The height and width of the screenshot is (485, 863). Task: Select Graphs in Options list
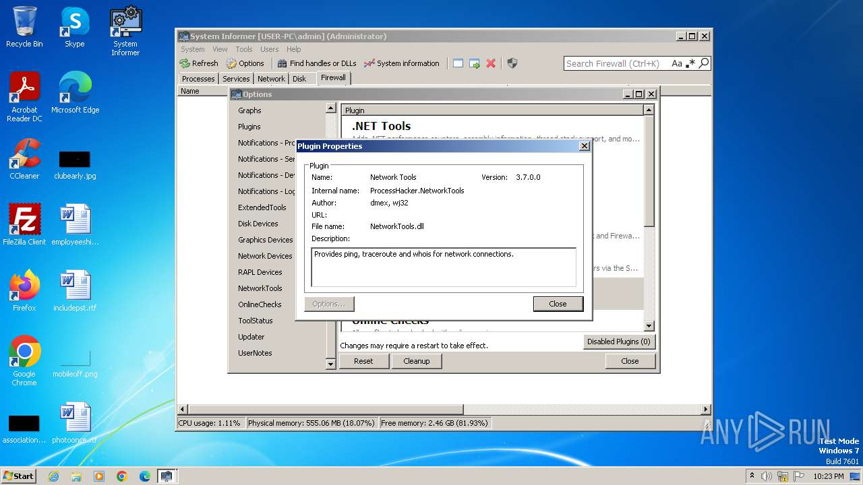tap(249, 110)
